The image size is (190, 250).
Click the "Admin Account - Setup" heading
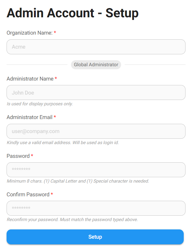pyautogui.click(x=72, y=13)
